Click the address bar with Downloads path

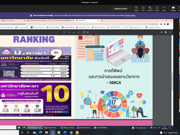73,24
